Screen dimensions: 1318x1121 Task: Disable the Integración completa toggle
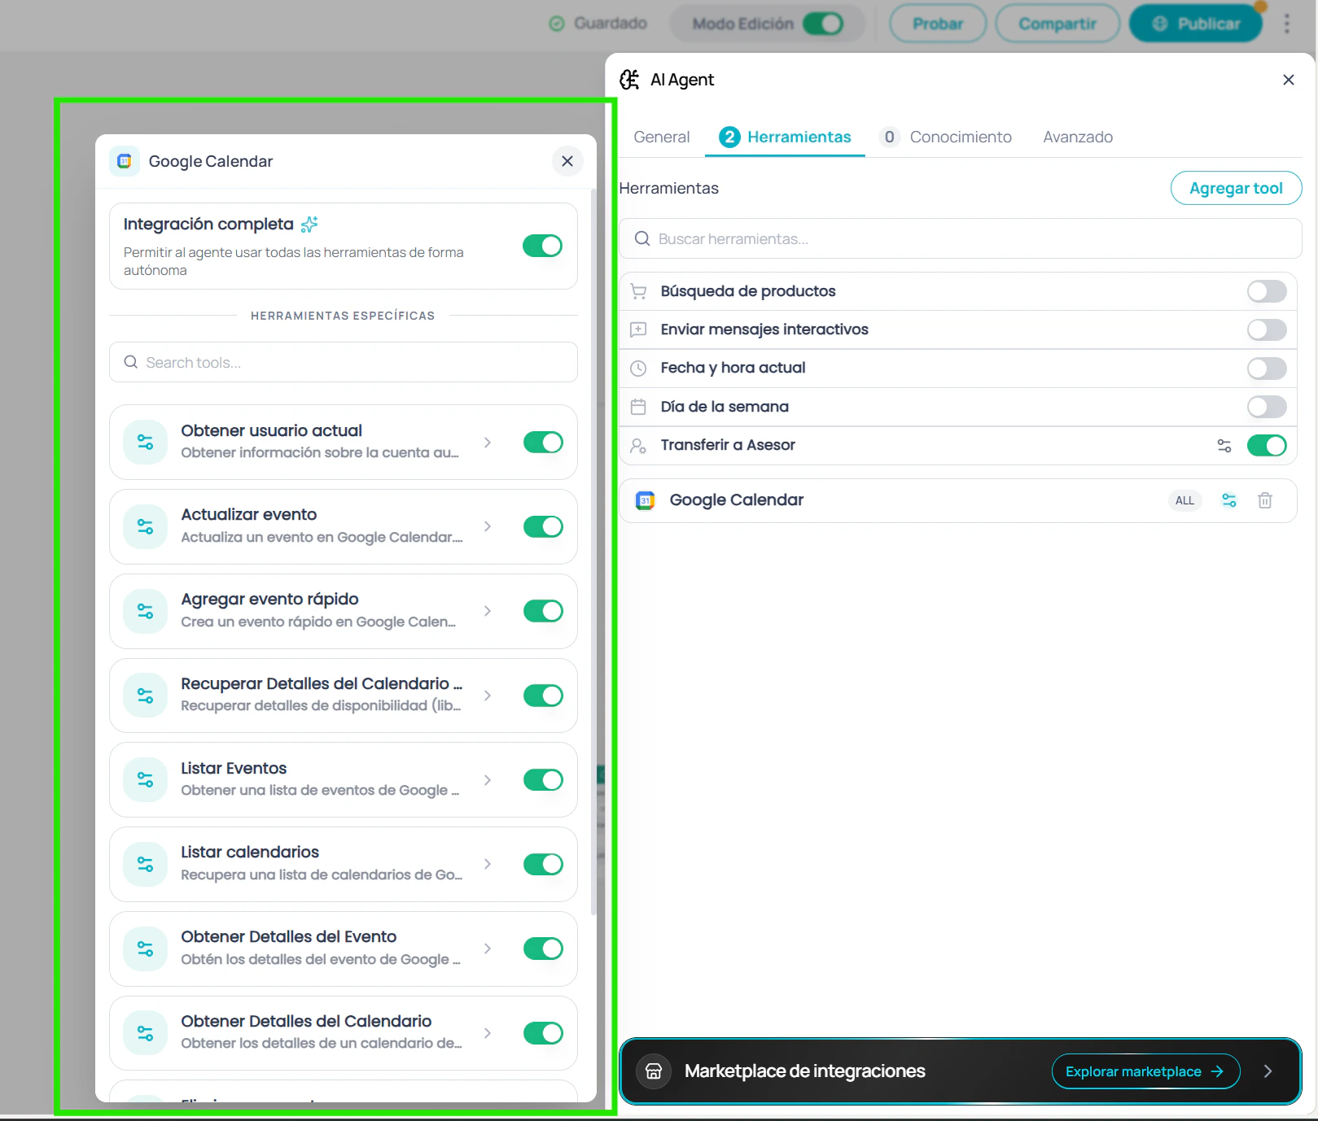(542, 245)
